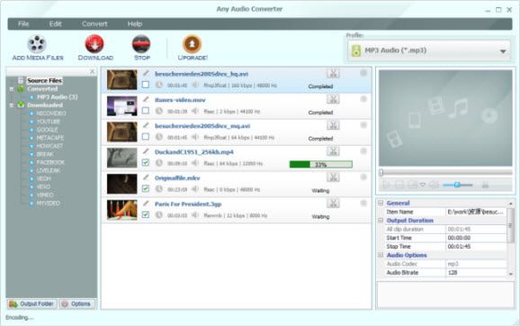Click the Output Folder button
Viewport: 520px width, 326px height.
pyautogui.click(x=32, y=303)
